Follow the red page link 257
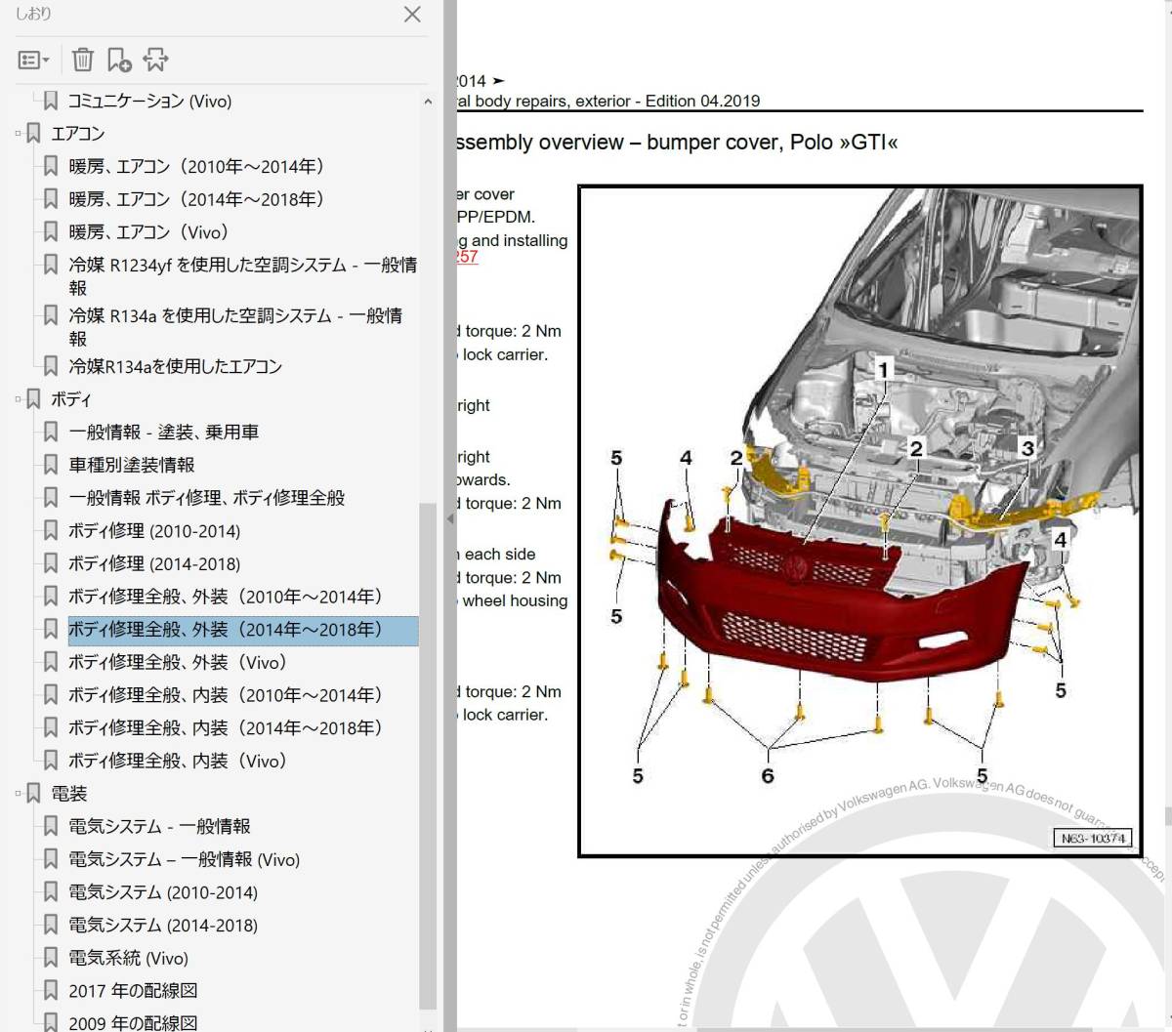1172x1032 pixels. click(467, 257)
